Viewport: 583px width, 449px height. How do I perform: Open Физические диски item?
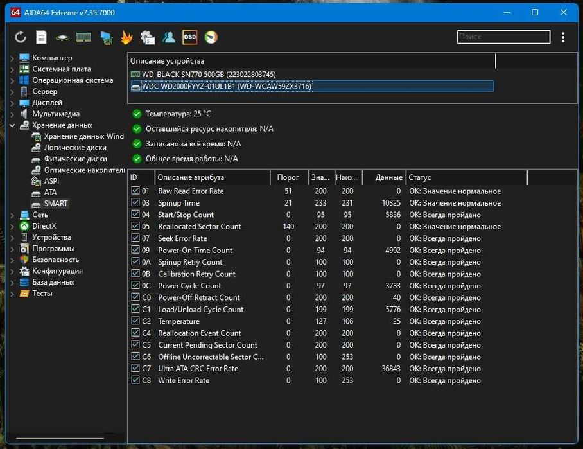(69, 159)
